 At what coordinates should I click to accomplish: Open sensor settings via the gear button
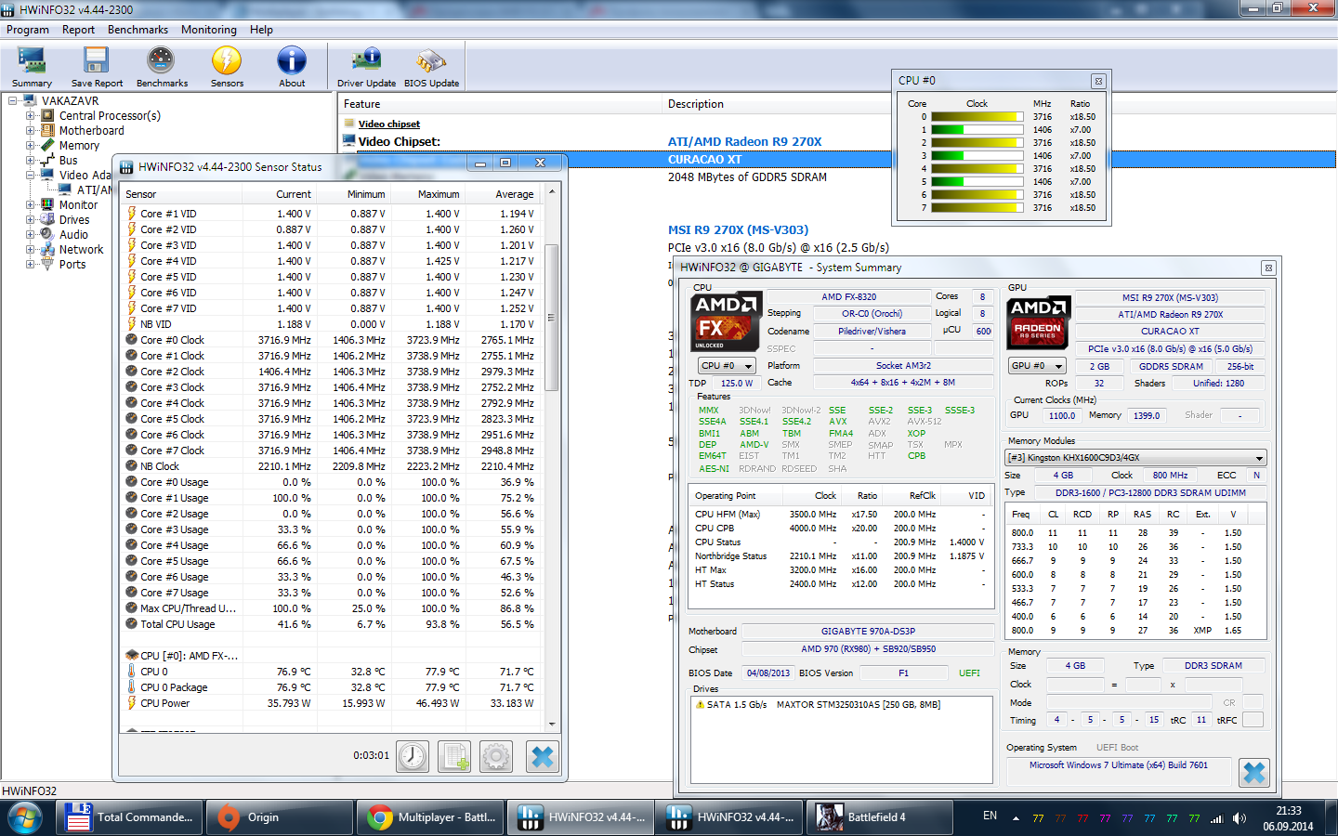496,757
